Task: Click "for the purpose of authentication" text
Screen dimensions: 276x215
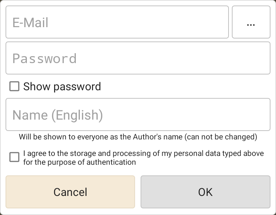Action: point(79,162)
